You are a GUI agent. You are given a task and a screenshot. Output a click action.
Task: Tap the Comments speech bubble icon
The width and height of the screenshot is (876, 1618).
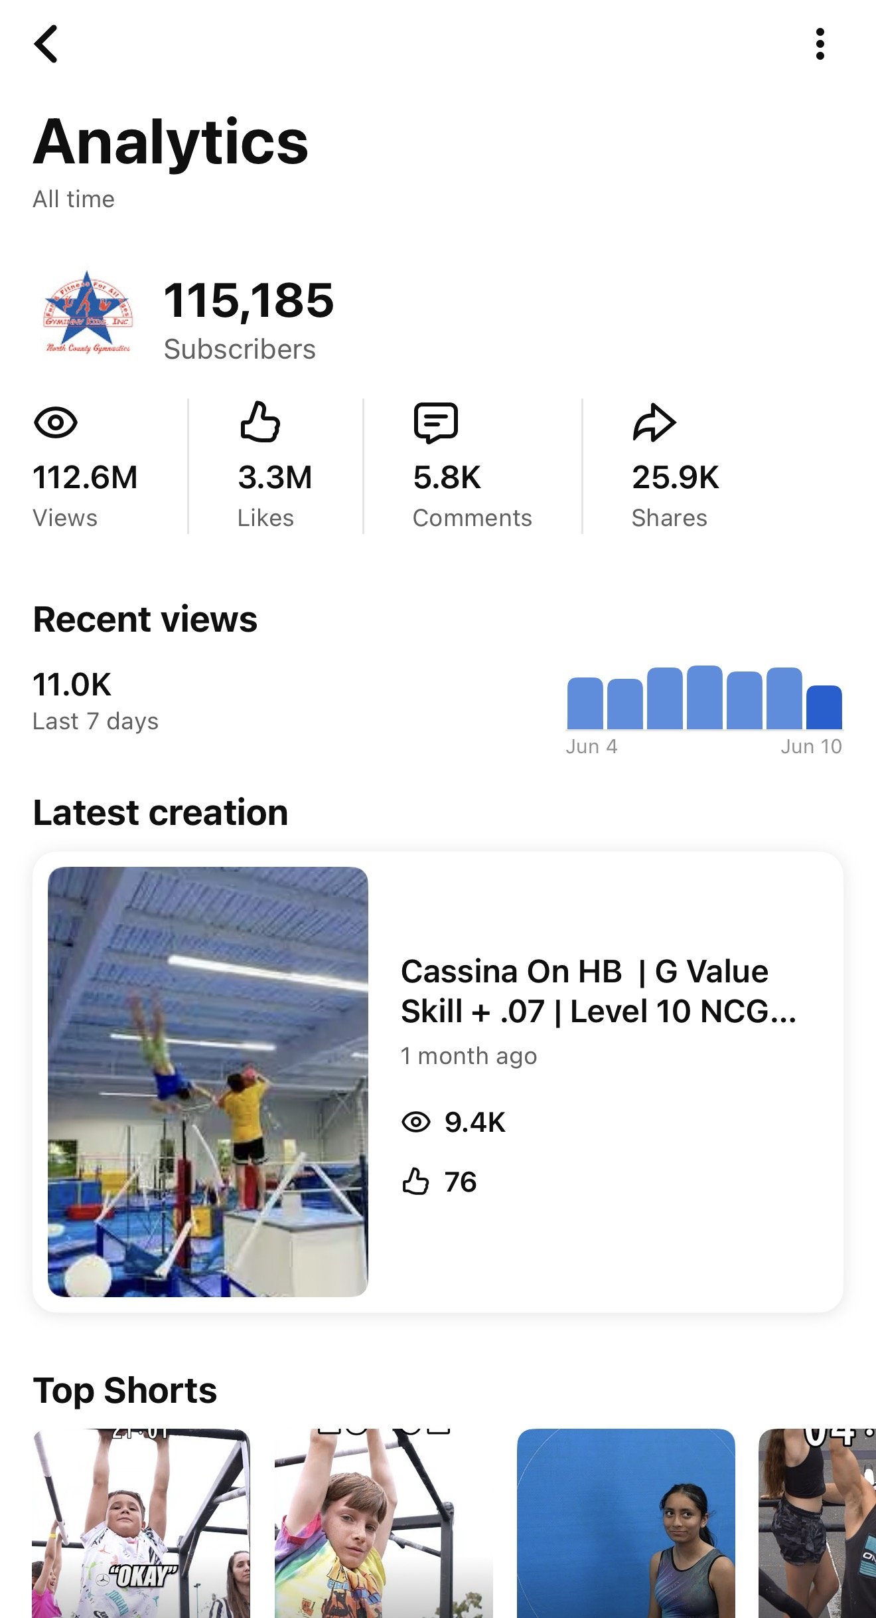[436, 422]
